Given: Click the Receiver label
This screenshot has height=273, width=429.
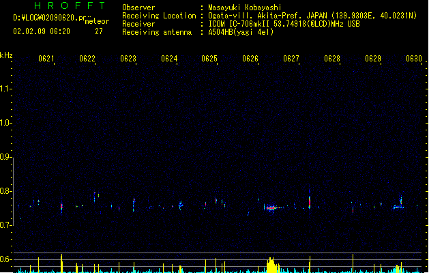Looking at the screenshot, I should click(x=138, y=24).
